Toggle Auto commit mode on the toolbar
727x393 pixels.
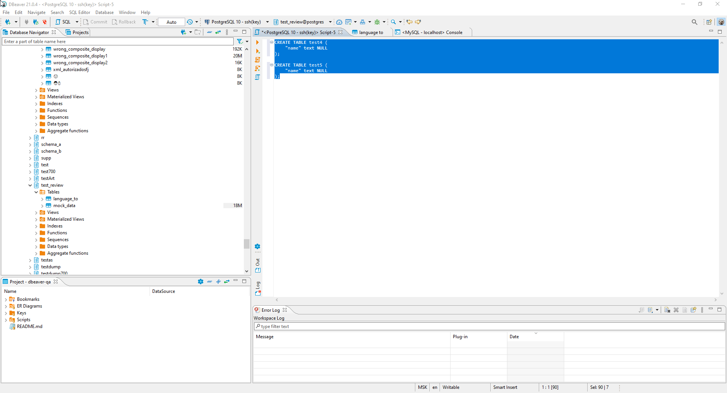point(171,22)
